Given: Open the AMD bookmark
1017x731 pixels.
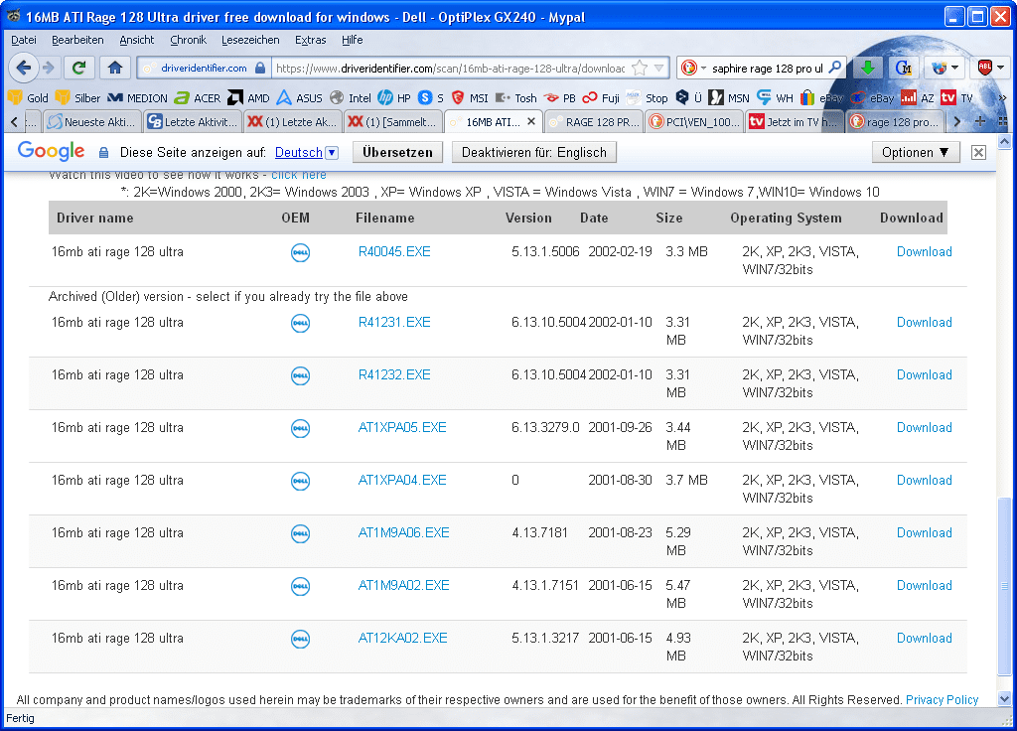Looking at the screenshot, I should coord(248,98).
